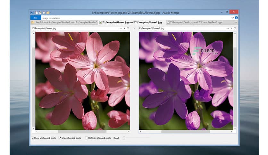Image resolution: width=268 pixels, height=155 pixels.
Task: Open the File menu
Action: [x=36, y=18]
